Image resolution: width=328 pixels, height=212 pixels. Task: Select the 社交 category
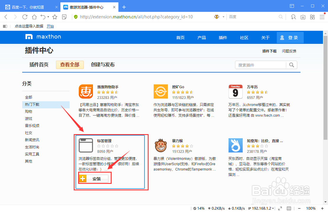click(29, 133)
